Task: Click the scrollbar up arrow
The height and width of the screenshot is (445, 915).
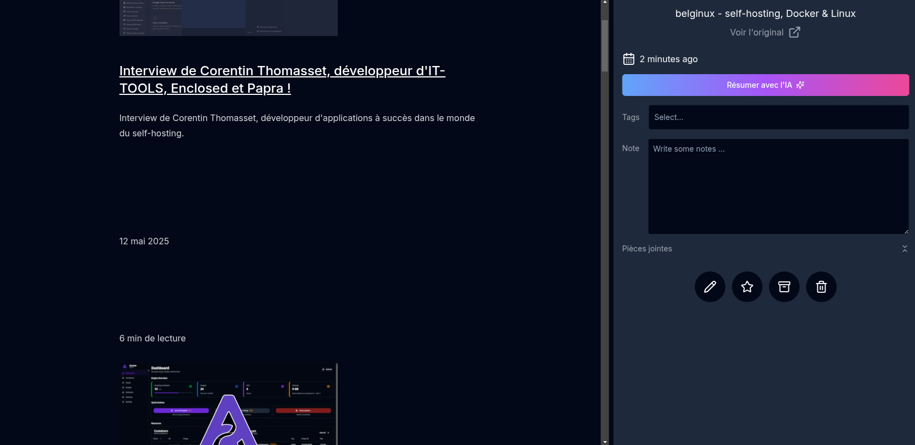Action: coord(605,3)
